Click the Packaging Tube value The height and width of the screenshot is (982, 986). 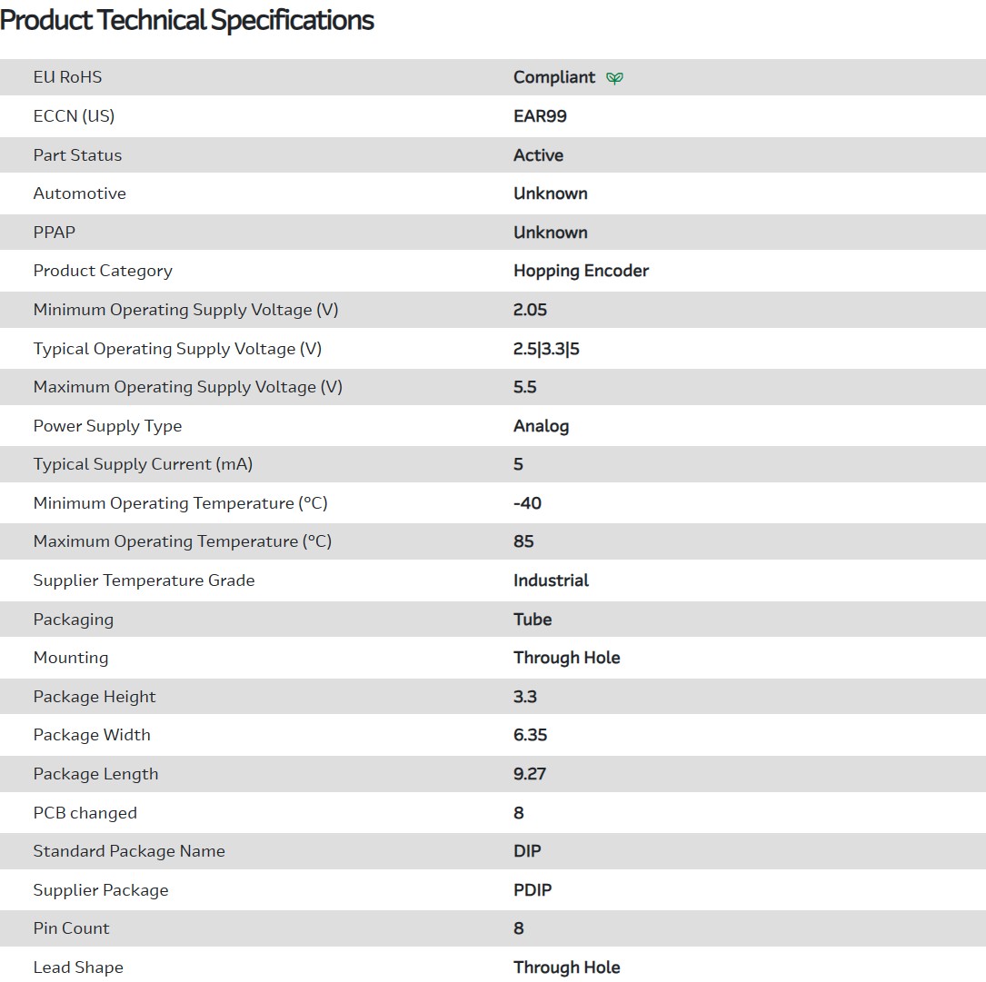(533, 620)
